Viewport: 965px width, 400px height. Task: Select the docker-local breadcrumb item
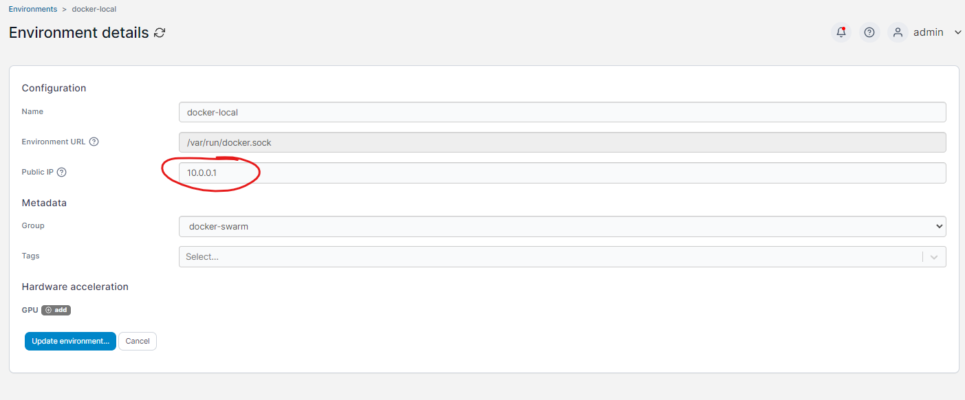pyautogui.click(x=94, y=8)
